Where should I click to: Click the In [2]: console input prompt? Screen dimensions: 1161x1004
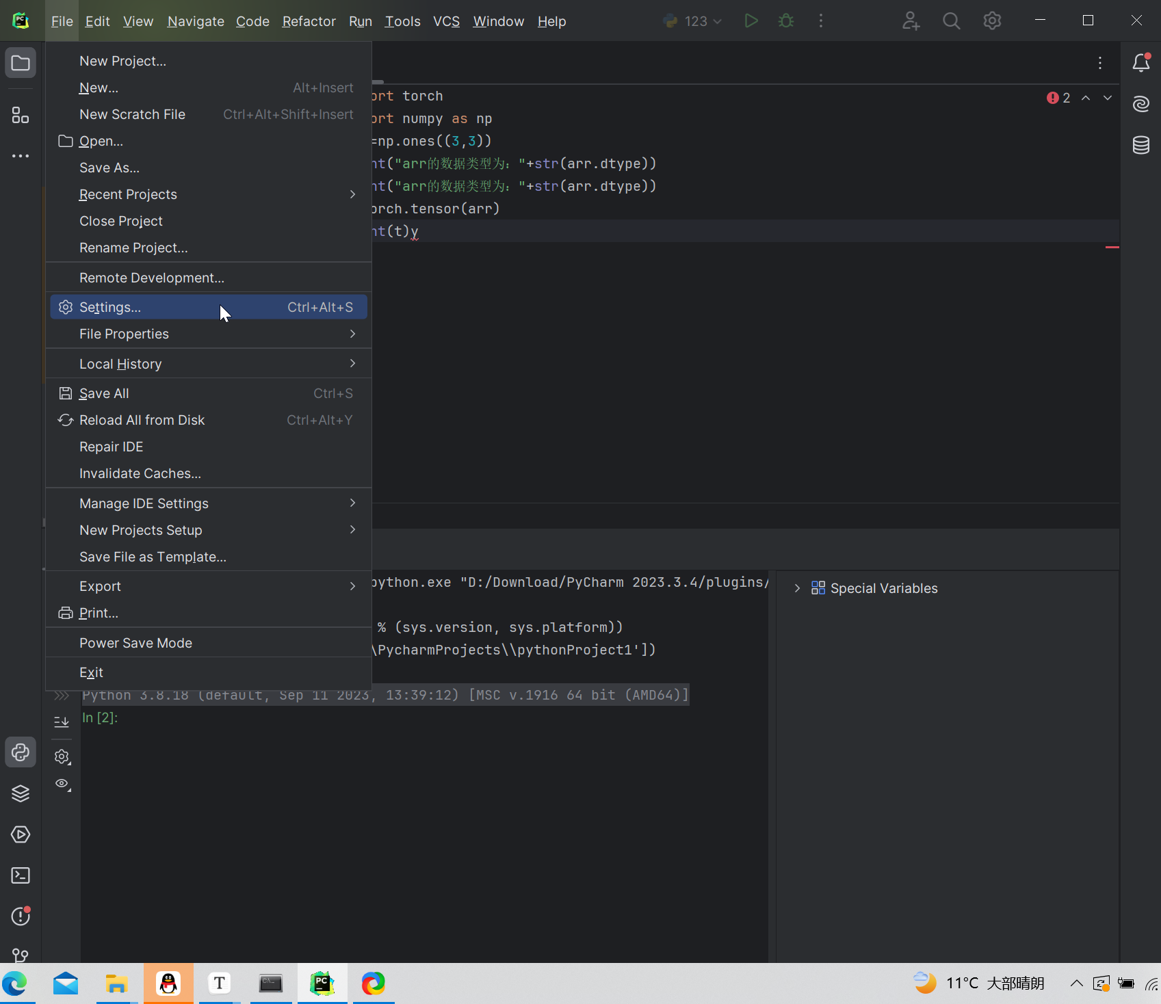(100, 717)
